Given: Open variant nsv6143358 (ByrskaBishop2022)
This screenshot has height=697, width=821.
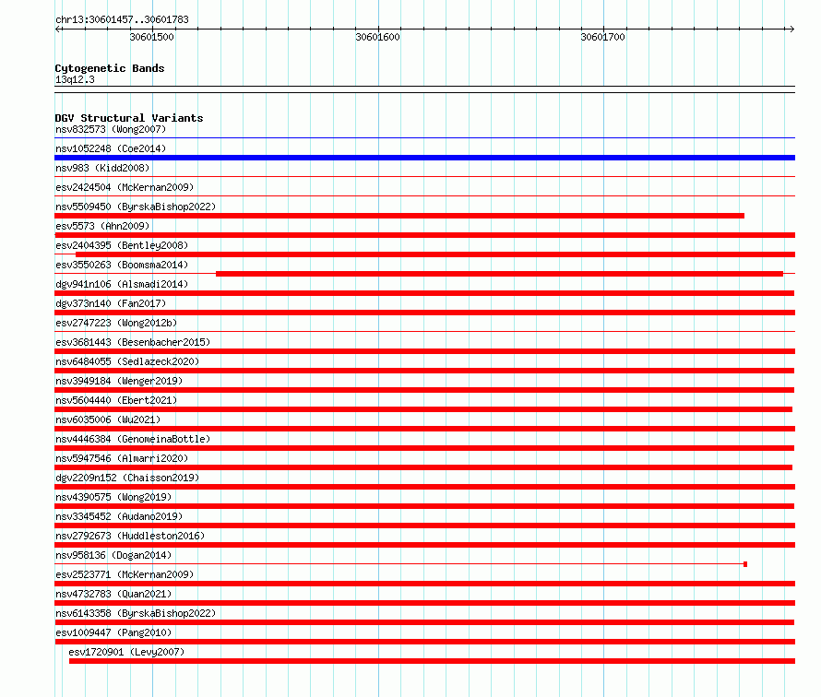Looking at the screenshot, I should pyautogui.click(x=136, y=613).
